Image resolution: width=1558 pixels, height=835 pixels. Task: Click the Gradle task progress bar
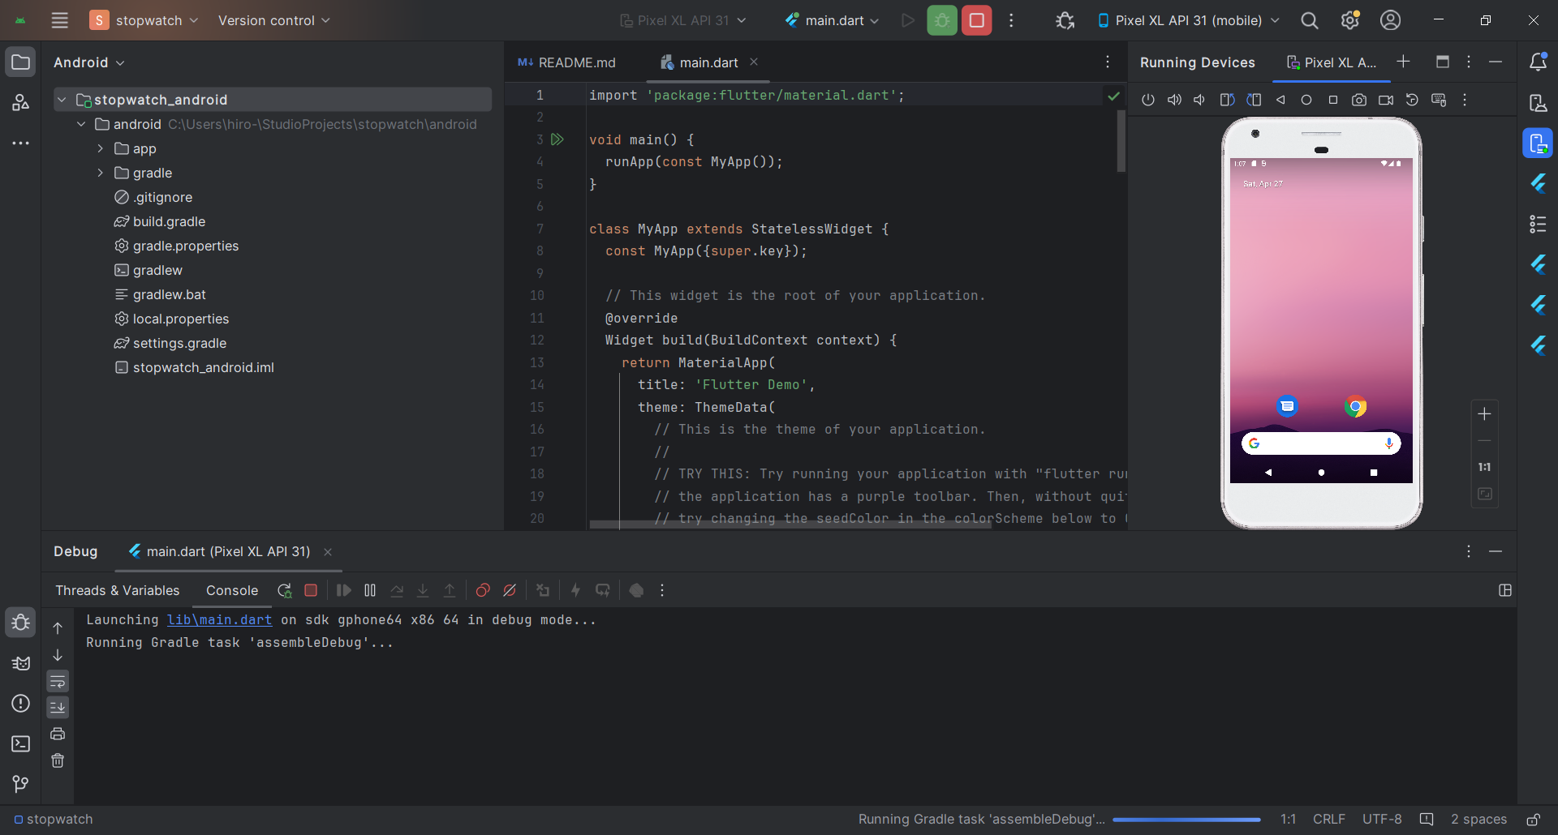coord(1186,820)
